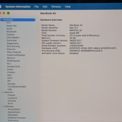The height and width of the screenshot is (122, 122).
Task: Select Wi-Fi under Network
Action: tap(10, 104)
